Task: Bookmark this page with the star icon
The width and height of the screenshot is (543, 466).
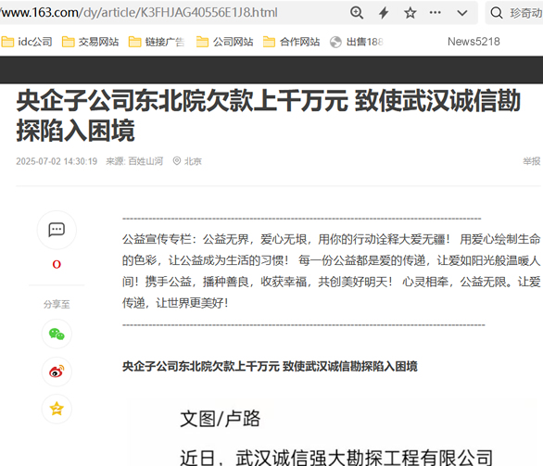Action: coord(410,13)
